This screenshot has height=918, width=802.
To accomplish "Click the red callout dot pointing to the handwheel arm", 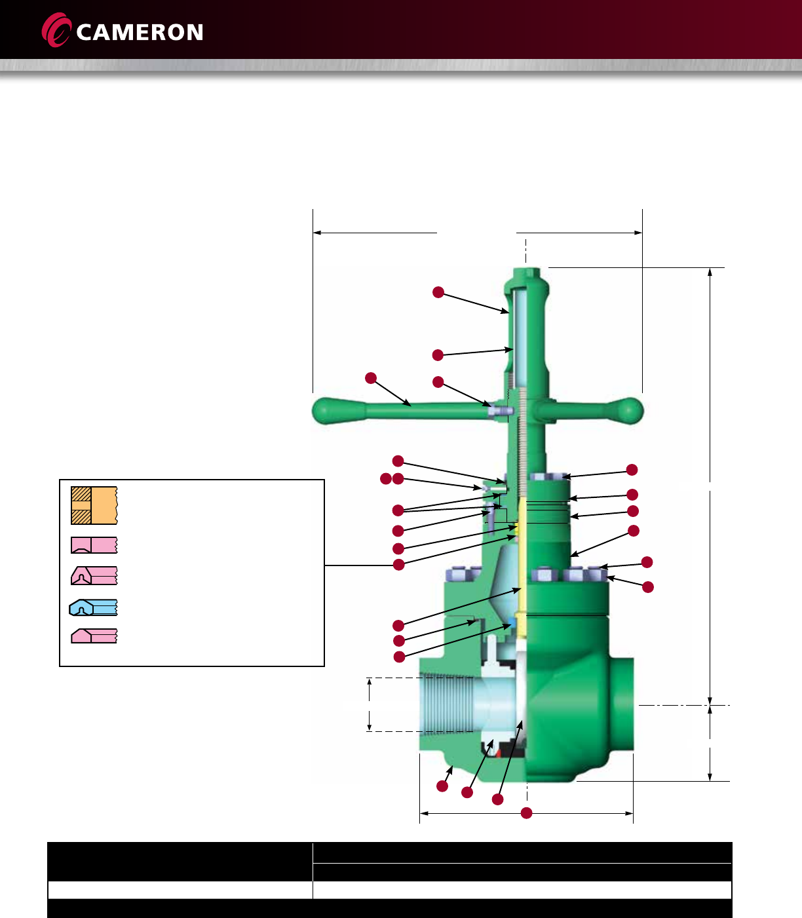I will (x=371, y=377).
